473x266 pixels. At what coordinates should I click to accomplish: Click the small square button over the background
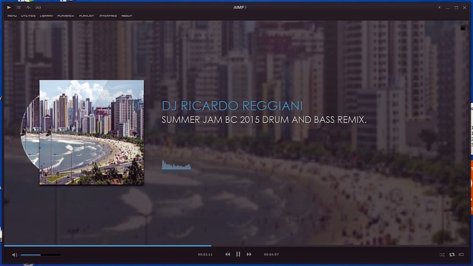click(463, 28)
